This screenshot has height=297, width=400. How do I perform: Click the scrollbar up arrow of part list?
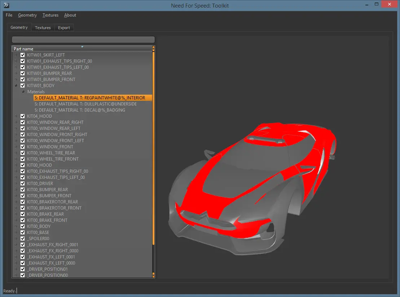[x=153, y=48]
